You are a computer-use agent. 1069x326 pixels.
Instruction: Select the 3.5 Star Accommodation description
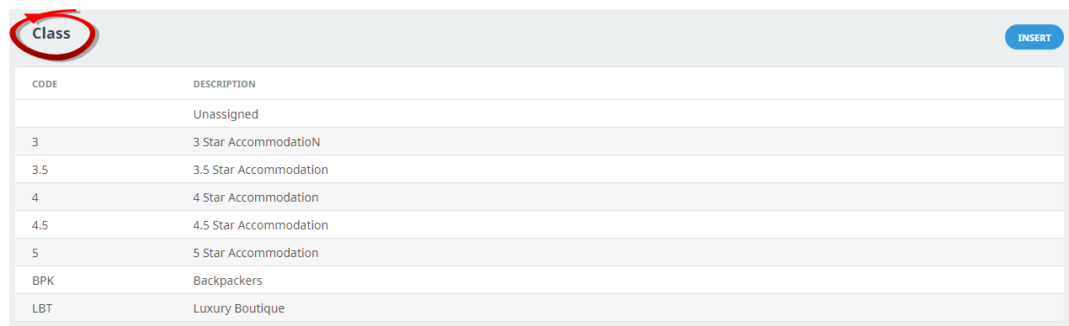(261, 170)
